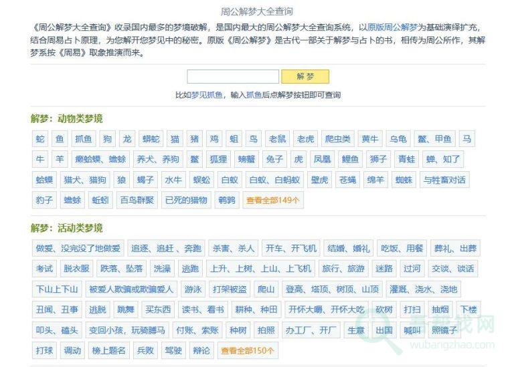Open the 被爱人欺骗或欺骗爱人 tag
This screenshot has height=367, width=514.
(x=131, y=289)
